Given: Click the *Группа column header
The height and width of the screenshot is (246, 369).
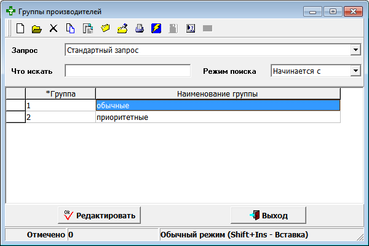Looking at the screenshot, I should 60,93.
